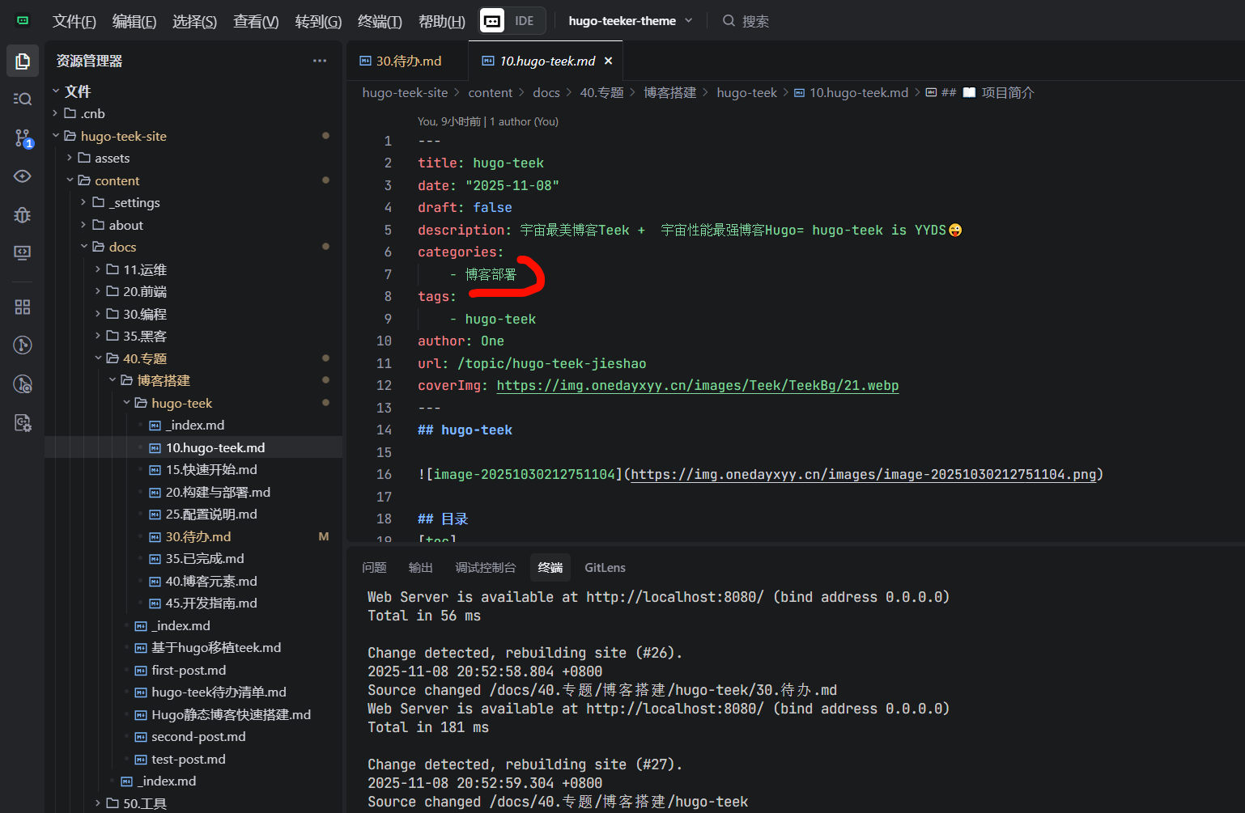Switch to the 30.待办.md editor tab
The image size is (1245, 813).
coord(408,61)
